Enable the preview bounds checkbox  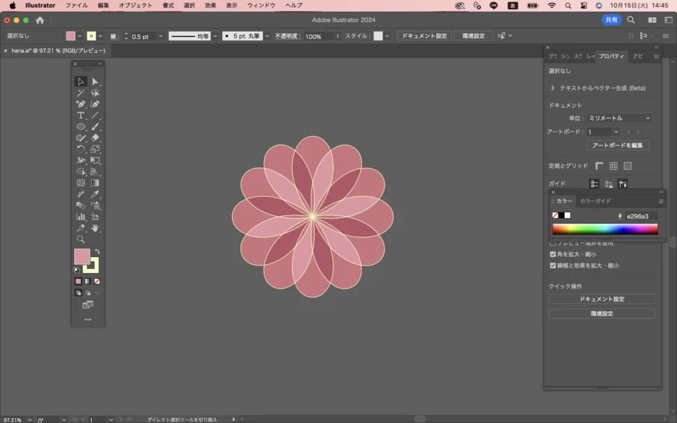tap(553, 243)
